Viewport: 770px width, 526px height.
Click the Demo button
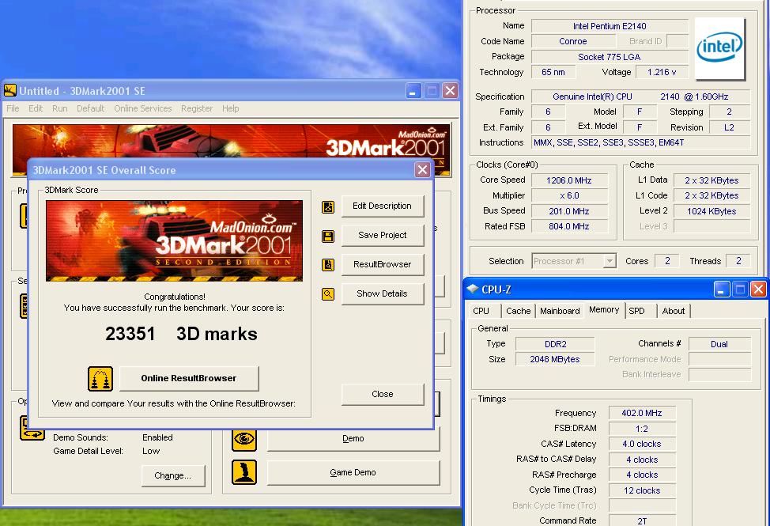click(353, 438)
